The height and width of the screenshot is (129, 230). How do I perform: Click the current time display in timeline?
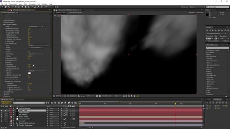click(6, 102)
